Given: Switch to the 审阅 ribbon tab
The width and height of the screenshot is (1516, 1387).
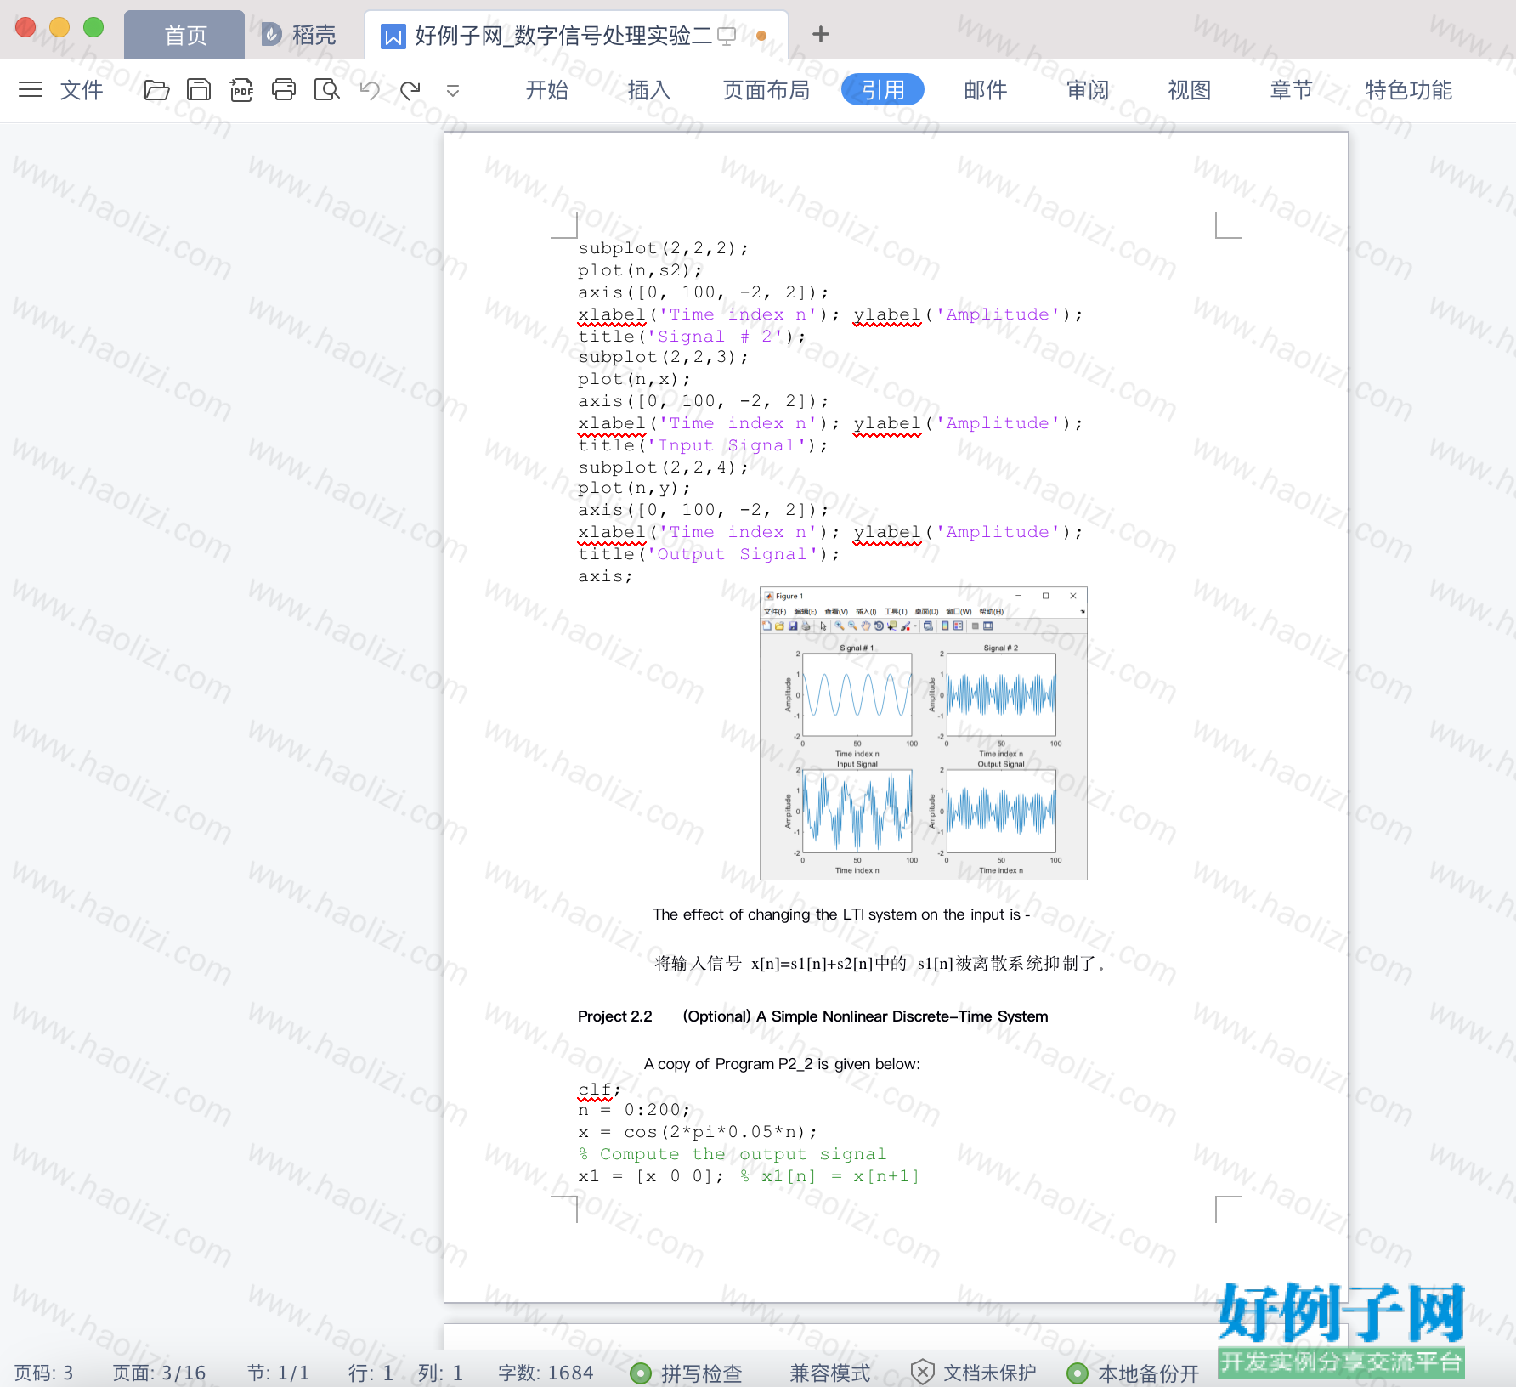Looking at the screenshot, I should [x=1088, y=89].
